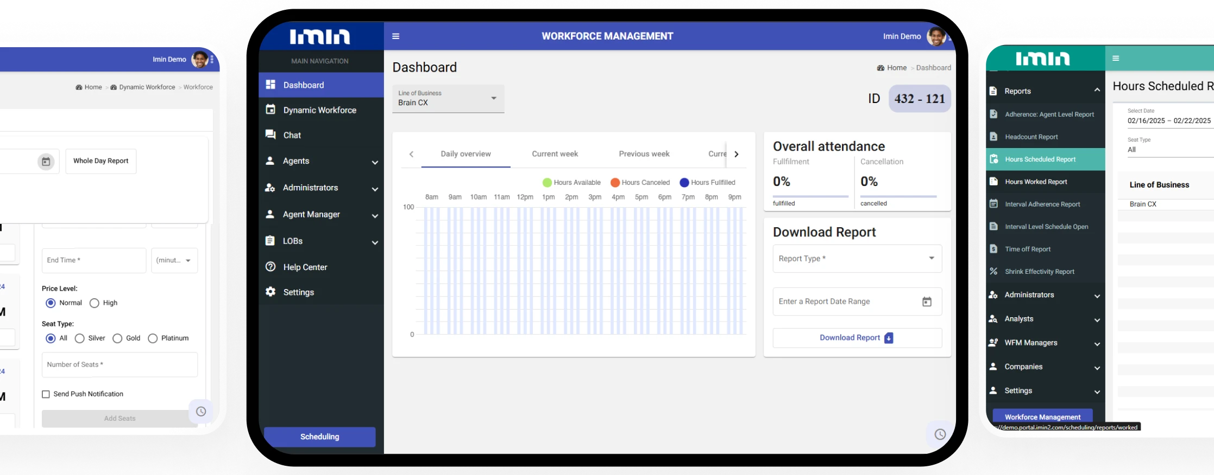Select the High price level radio button
Image resolution: width=1214 pixels, height=475 pixels.
pyautogui.click(x=95, y=303)
